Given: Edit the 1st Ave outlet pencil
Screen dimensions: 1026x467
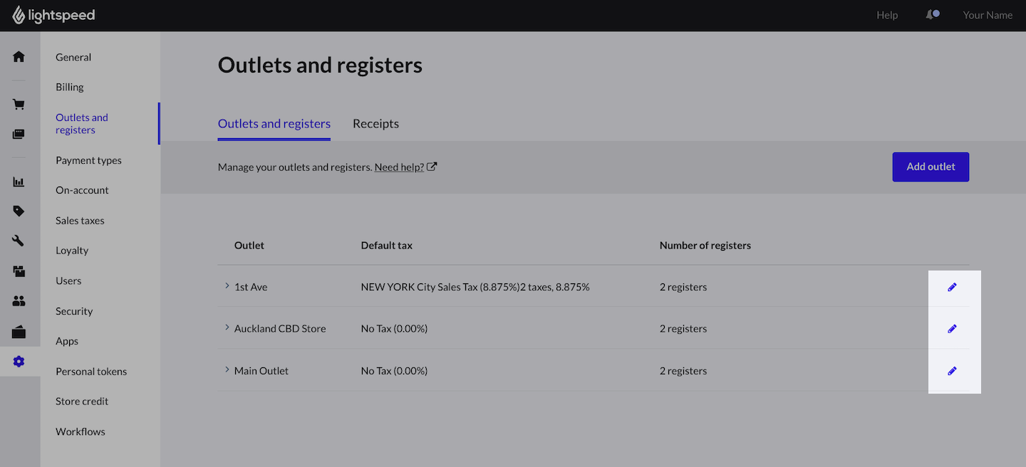Looking at the screenshot, I should (952, 287).
